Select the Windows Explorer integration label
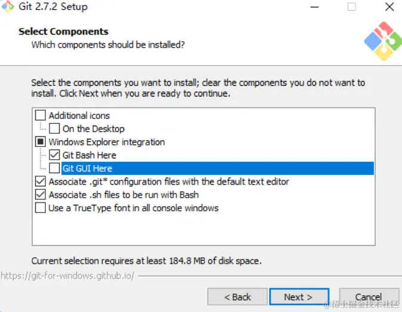Screen dimensions: 402x312 pyautogui.click(x=107, y=142)
